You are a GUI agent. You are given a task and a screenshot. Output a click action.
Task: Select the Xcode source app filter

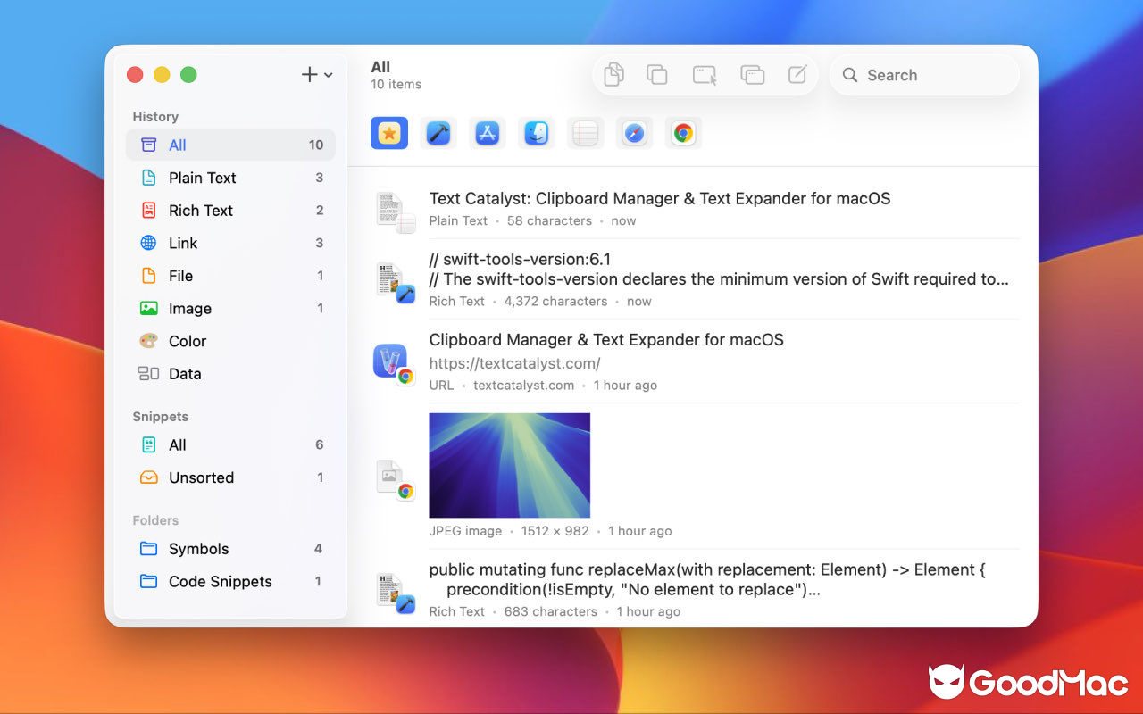click(438, 131)
